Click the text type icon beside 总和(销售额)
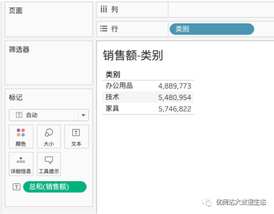This screenshot has width=274, height=214. tap(16, 187)
